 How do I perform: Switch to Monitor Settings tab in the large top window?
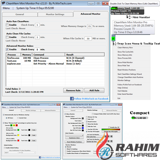click(55, 14)
